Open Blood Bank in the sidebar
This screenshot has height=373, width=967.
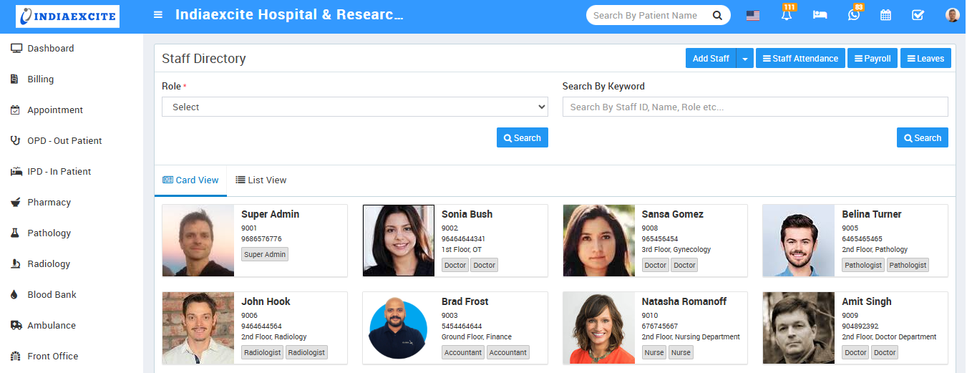[52, 295]
